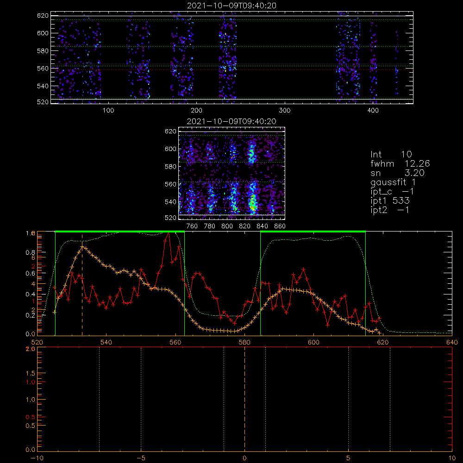Click the 'ipt2 -1' parameter line
463x463 pixels.
pyautogui.click(x=390, y=210)
